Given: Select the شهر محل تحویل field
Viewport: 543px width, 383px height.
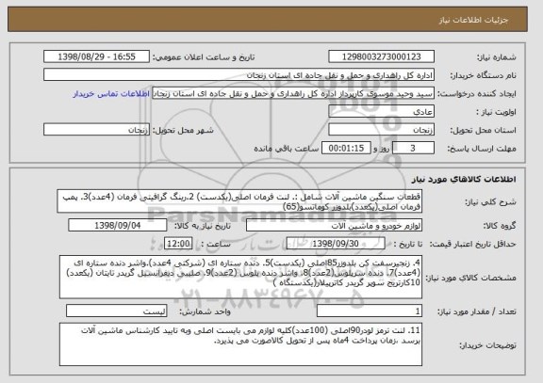Looking at the screenshot, I should (96, 130).
